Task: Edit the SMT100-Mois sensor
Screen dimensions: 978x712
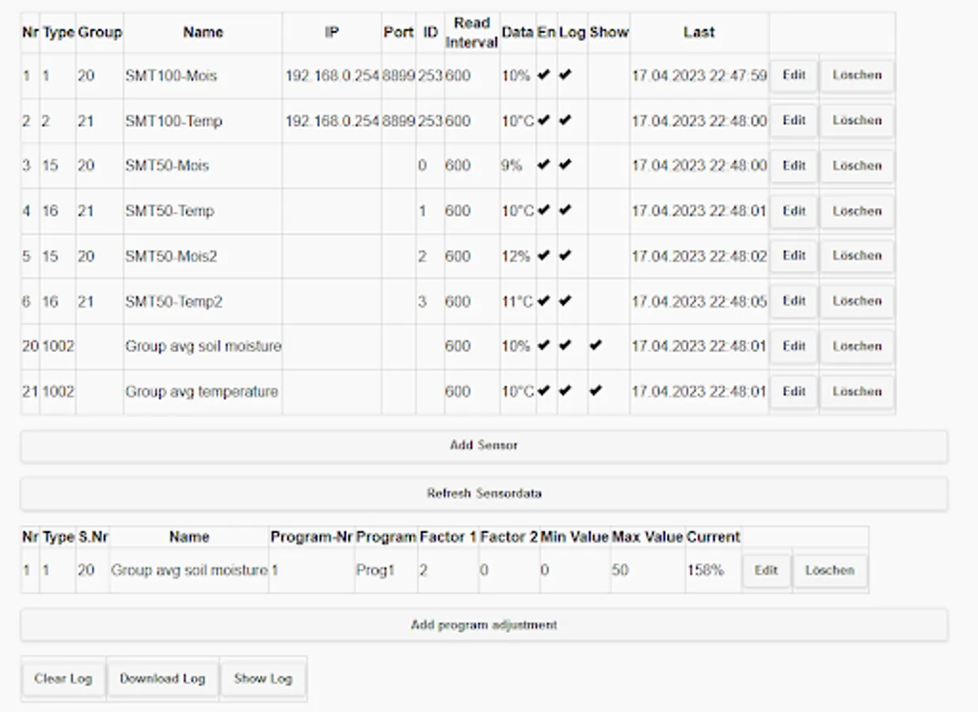Action: pos(793,76)
